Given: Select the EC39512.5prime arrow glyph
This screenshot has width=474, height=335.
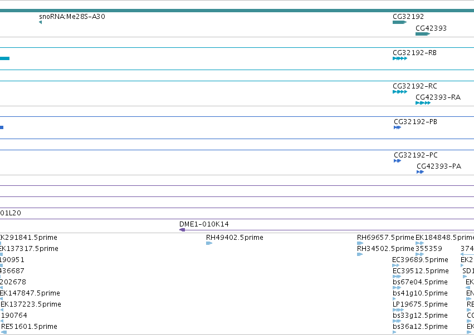Looking at the screenshot, I should [397, 277].
